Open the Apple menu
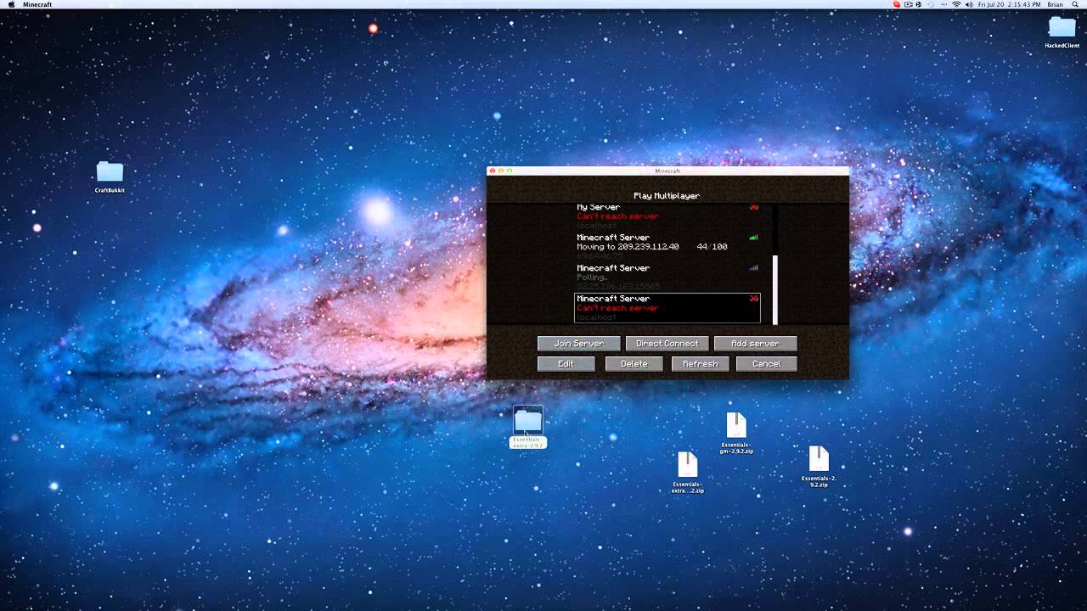The image size is (1087, 611). (x=11, y=4)
